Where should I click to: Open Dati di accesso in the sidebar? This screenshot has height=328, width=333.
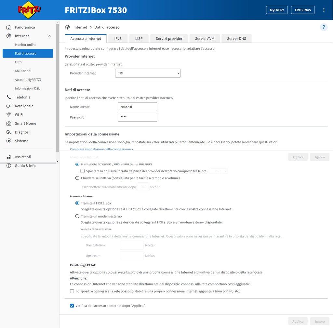[x=28, y=53]
